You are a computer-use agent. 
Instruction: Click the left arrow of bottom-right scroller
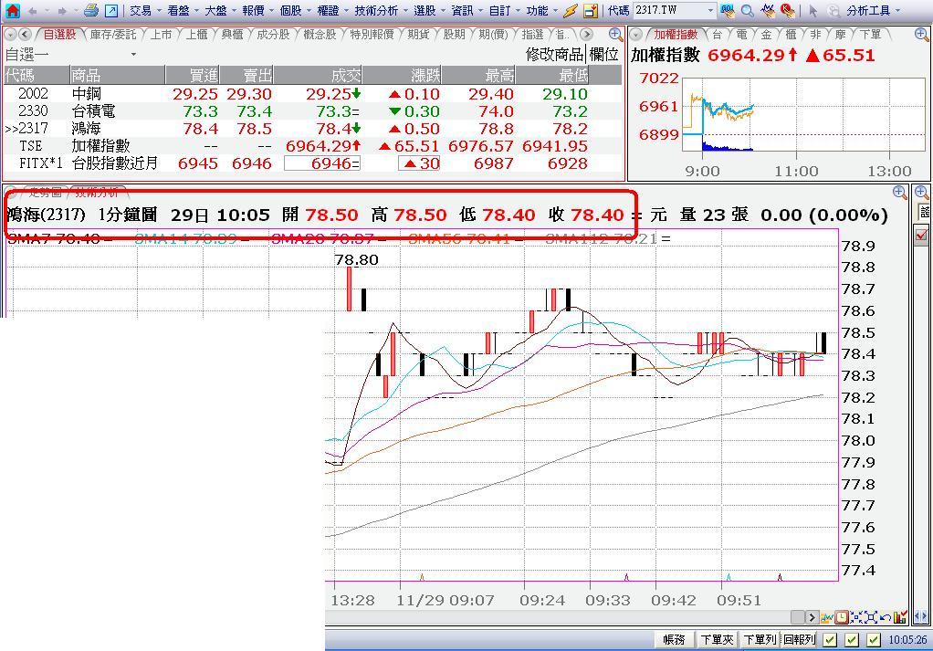tap(918, 617)
